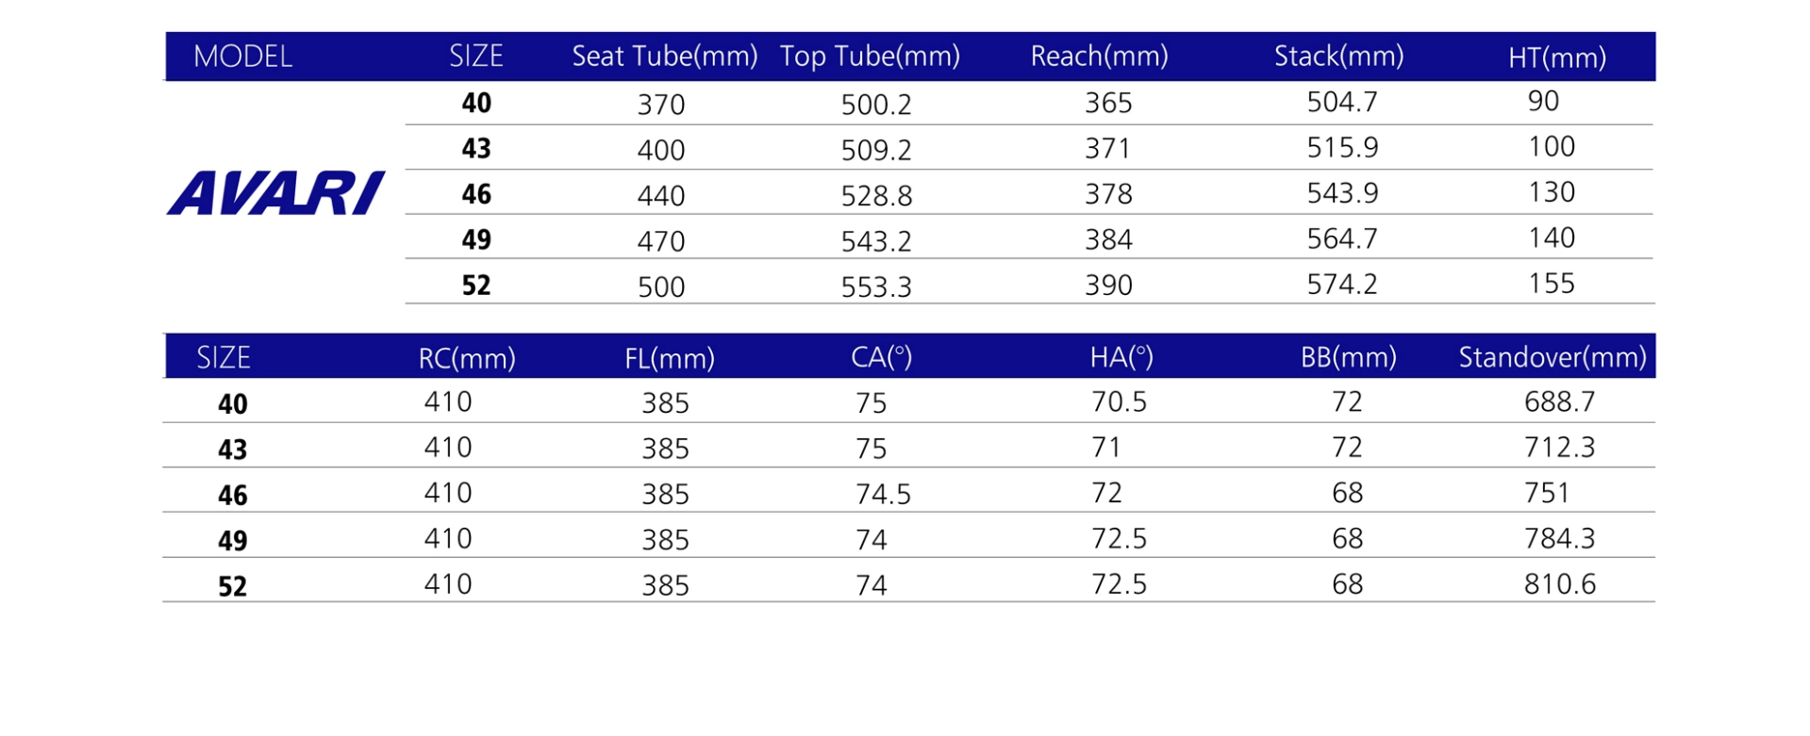
Task: Select the HT(mm) column header
Action: click(x=1556, y=58)
